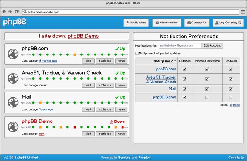Open news for phpBB.com
Screen dimensions: 247x161
[x=121, y=61]
